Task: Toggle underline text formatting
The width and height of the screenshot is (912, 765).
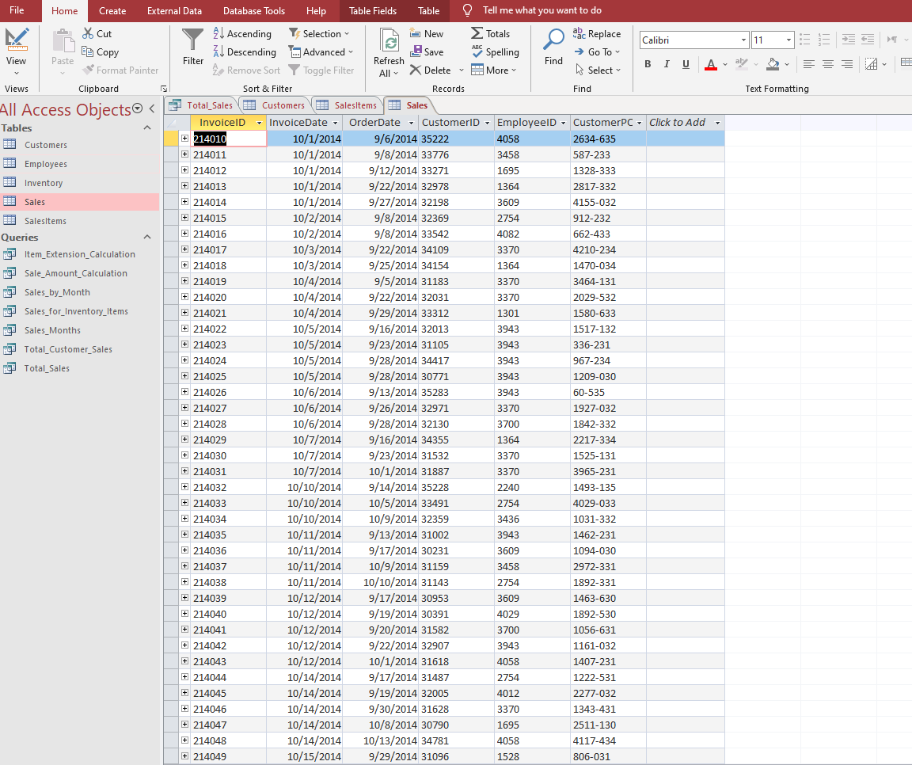Action: pos(686,64)
